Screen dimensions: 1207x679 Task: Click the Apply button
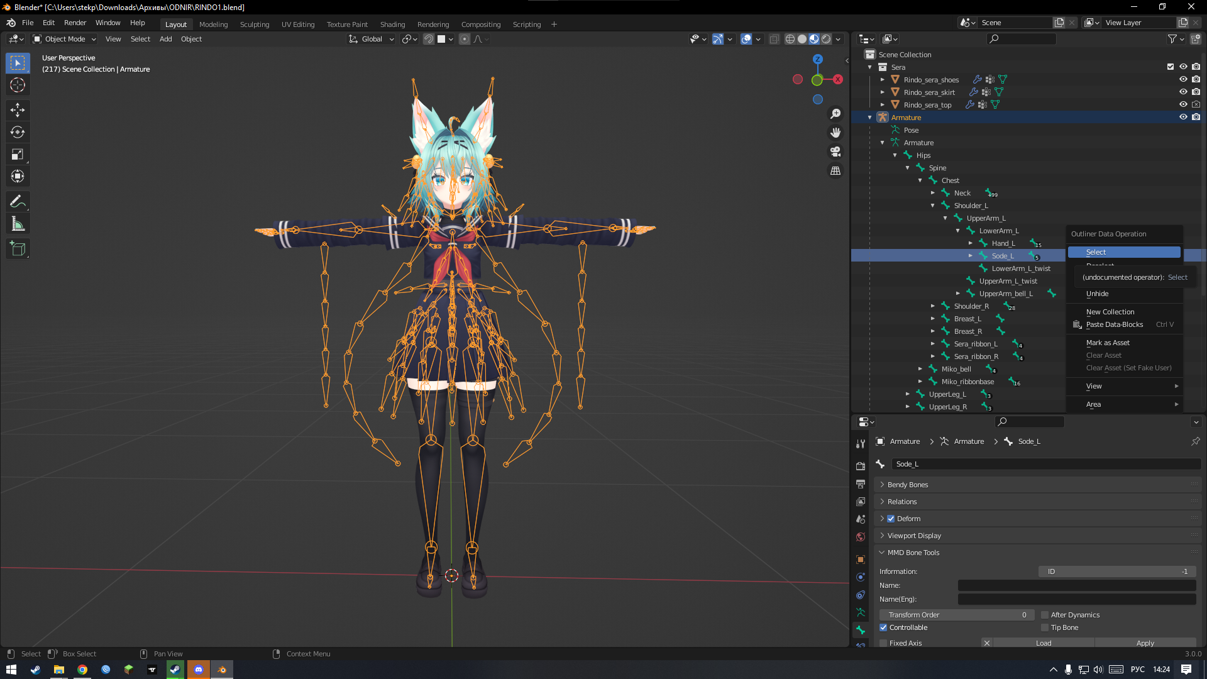pos(1145,643)
